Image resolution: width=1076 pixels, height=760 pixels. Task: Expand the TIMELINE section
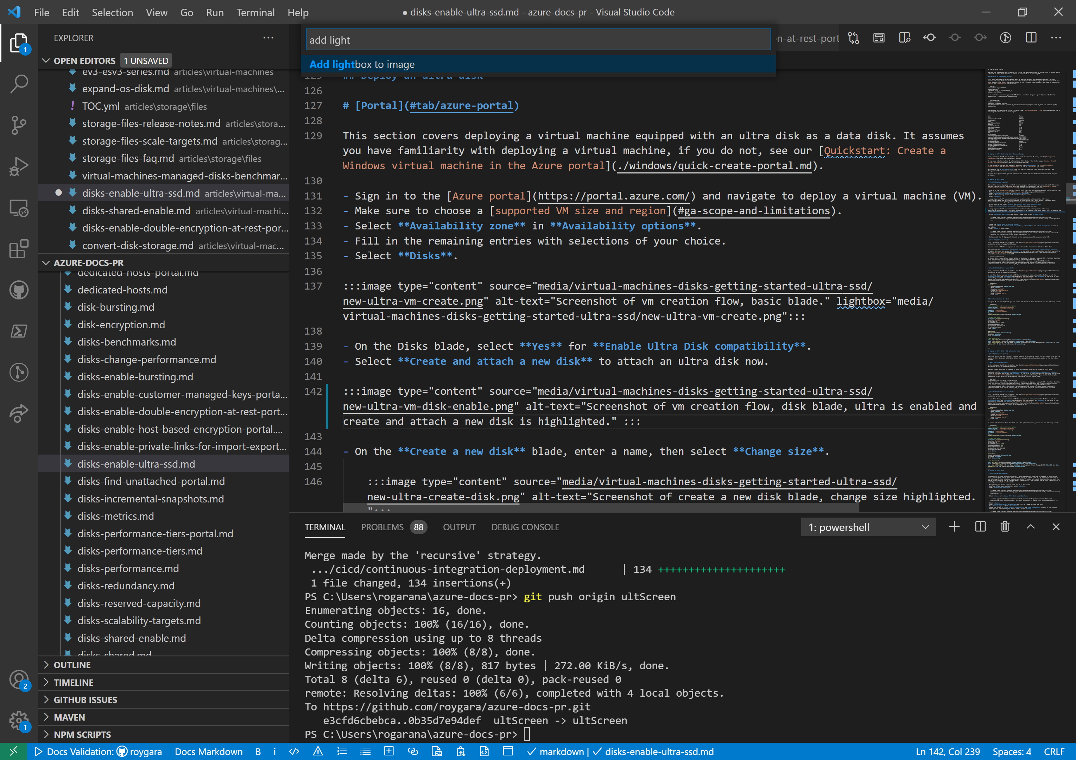click(74, 682)
